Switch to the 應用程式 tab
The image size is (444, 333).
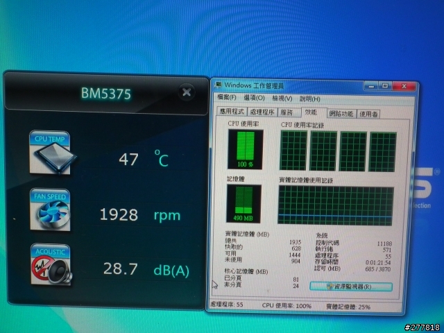coord(232,111)
